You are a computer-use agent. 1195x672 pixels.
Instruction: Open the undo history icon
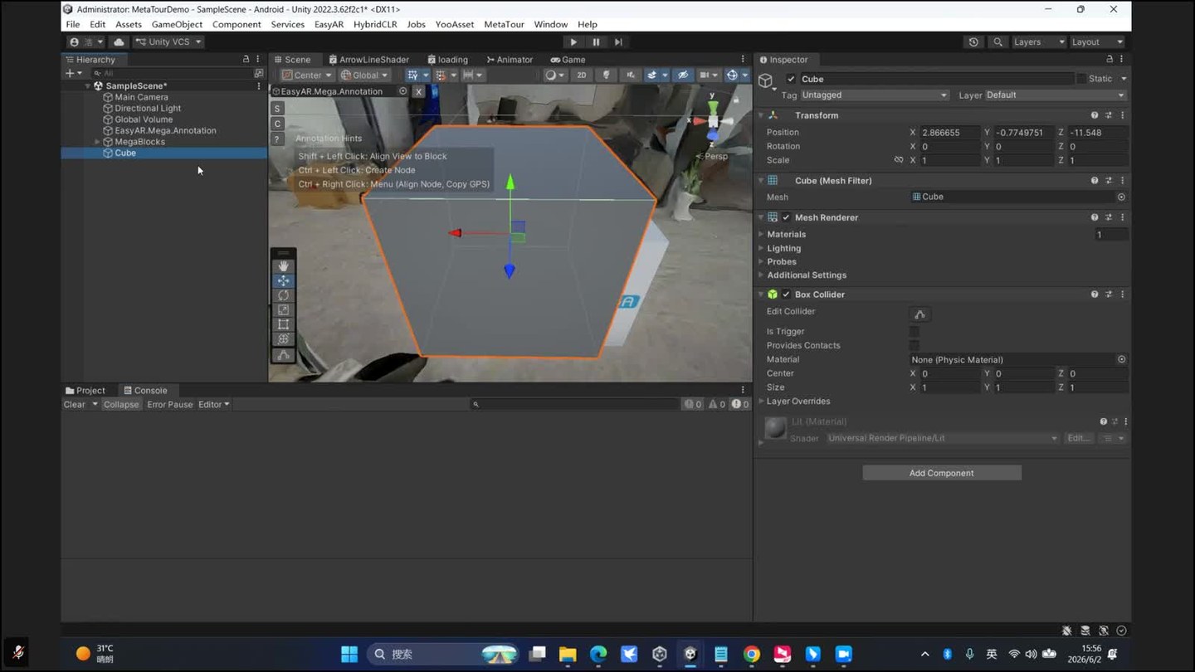[x=973, y=42]
